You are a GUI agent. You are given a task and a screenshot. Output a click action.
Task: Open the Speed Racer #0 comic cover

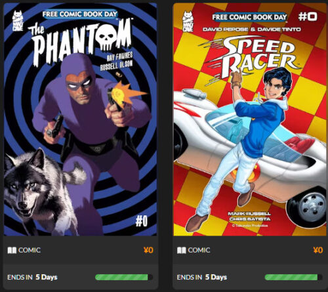(251, 119)
